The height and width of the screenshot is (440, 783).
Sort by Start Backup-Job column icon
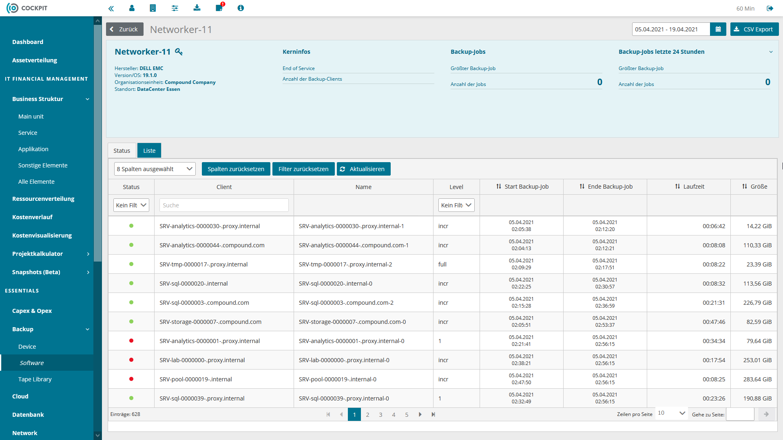point(499,187)
